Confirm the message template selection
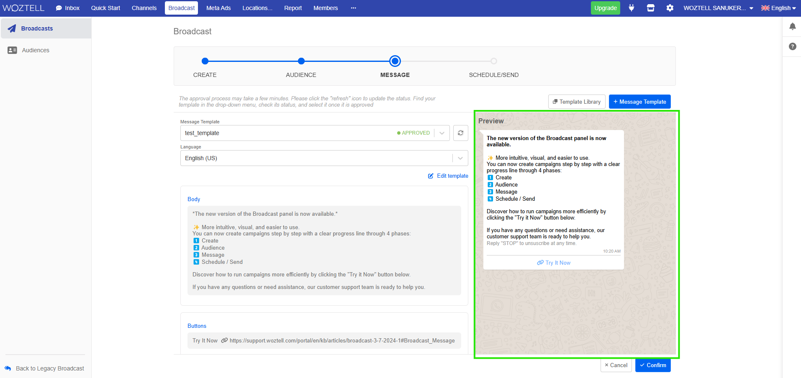 click(653, 365)
